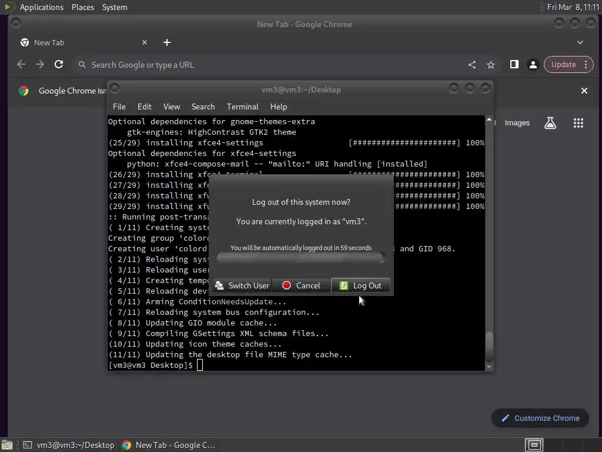The width and height of the screenshot is (602, 452).
Task: Click terminal scrollbar down arrow
Action: pos(489,367)
